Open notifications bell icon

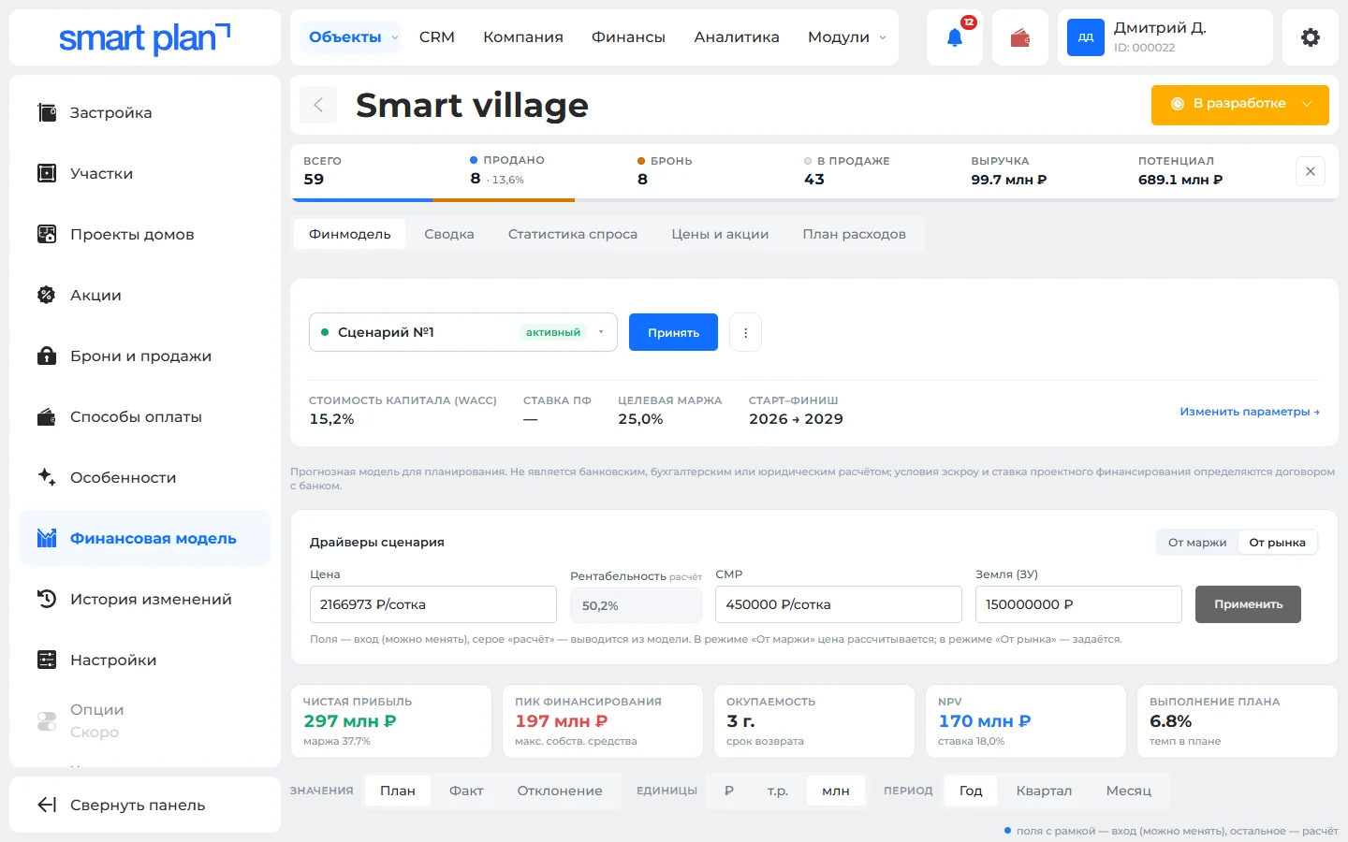point(955,37)
